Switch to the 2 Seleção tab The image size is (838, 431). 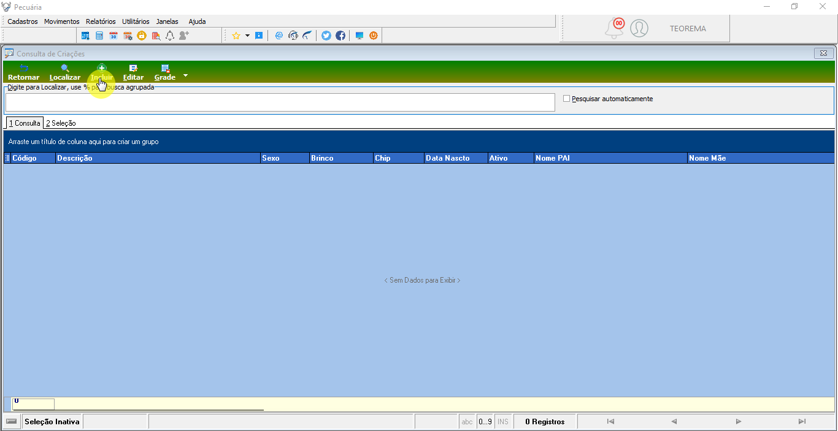pos(61,123)
